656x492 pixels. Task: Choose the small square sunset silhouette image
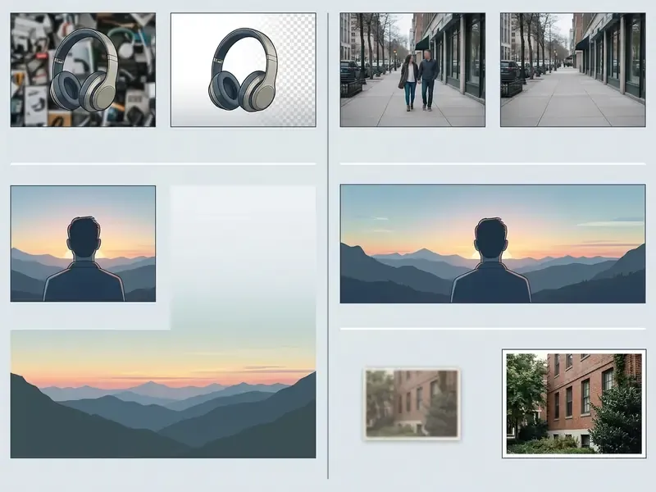[83, 244]
